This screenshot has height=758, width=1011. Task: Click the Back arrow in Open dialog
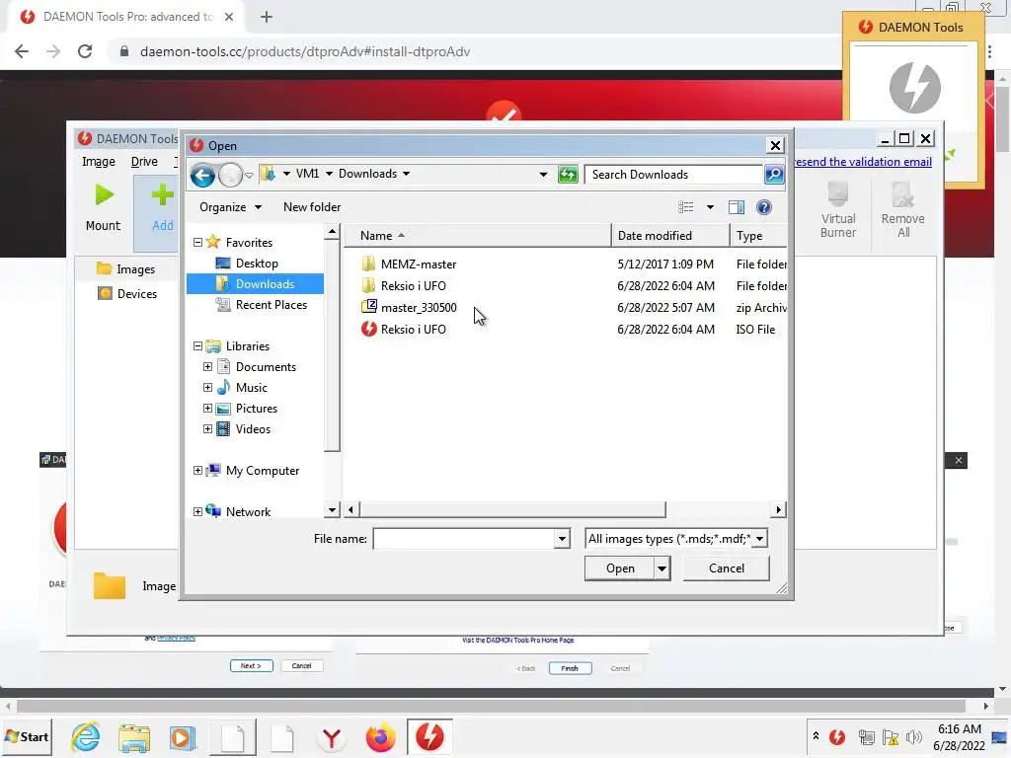(202, 175)
